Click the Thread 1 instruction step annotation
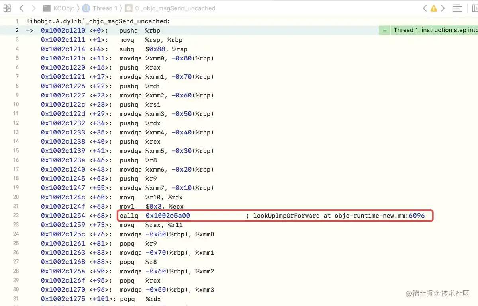478x306 pixels. (435, 30)
